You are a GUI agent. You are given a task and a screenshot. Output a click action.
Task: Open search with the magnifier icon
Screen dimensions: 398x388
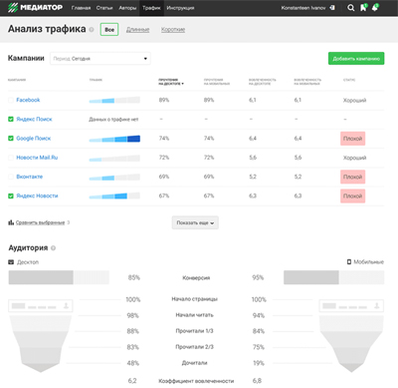pyautogui.click(x=350, y=8)
